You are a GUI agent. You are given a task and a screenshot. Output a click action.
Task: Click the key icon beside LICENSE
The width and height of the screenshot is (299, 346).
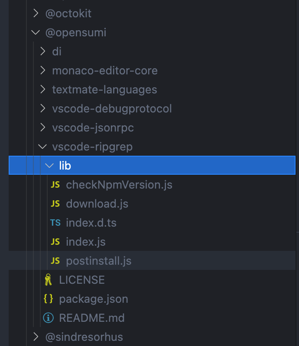pyautogui.click(x=49, y=279)
